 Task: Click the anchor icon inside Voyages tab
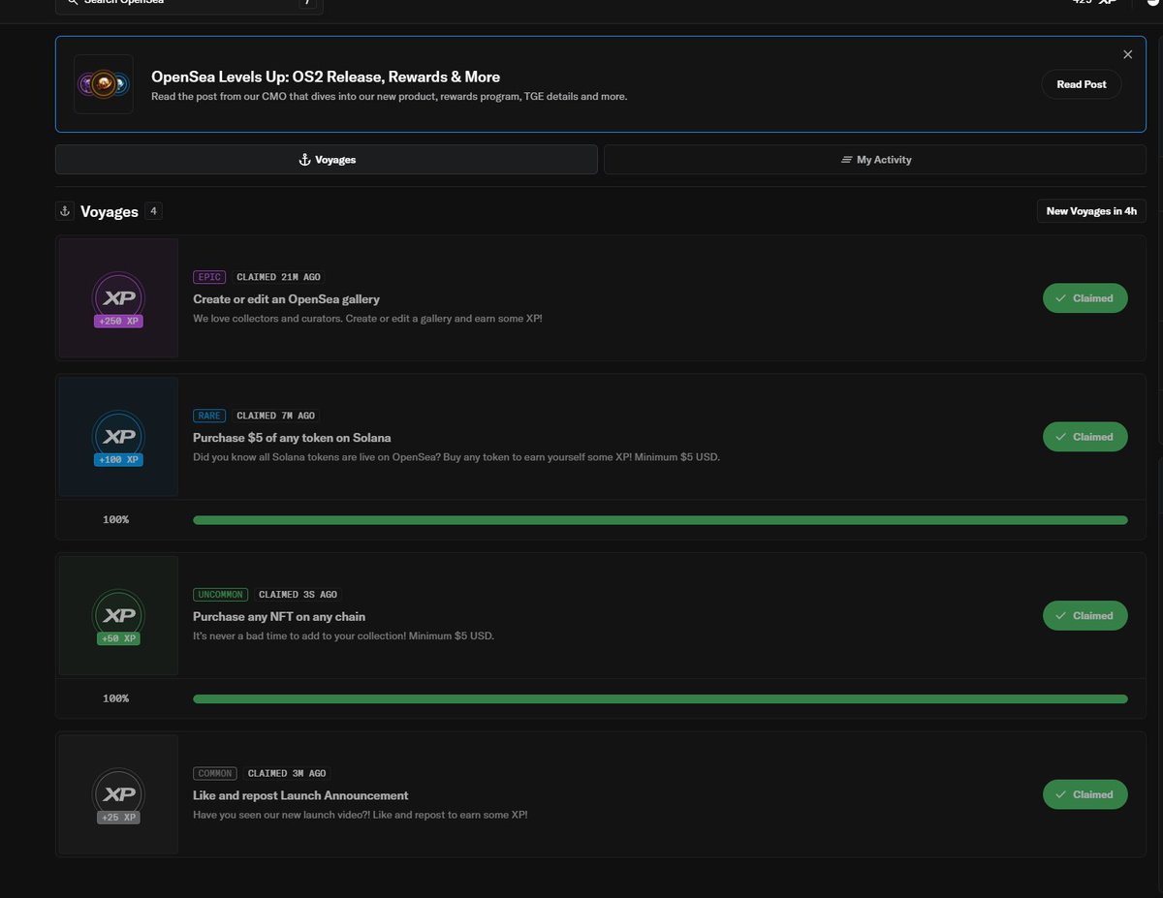pos(304,160)
